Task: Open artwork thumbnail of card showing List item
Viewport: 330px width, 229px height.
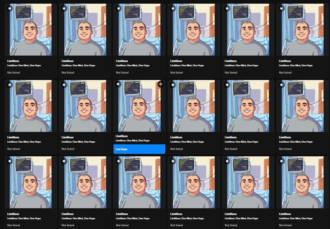Action: [x=139, y=106]
